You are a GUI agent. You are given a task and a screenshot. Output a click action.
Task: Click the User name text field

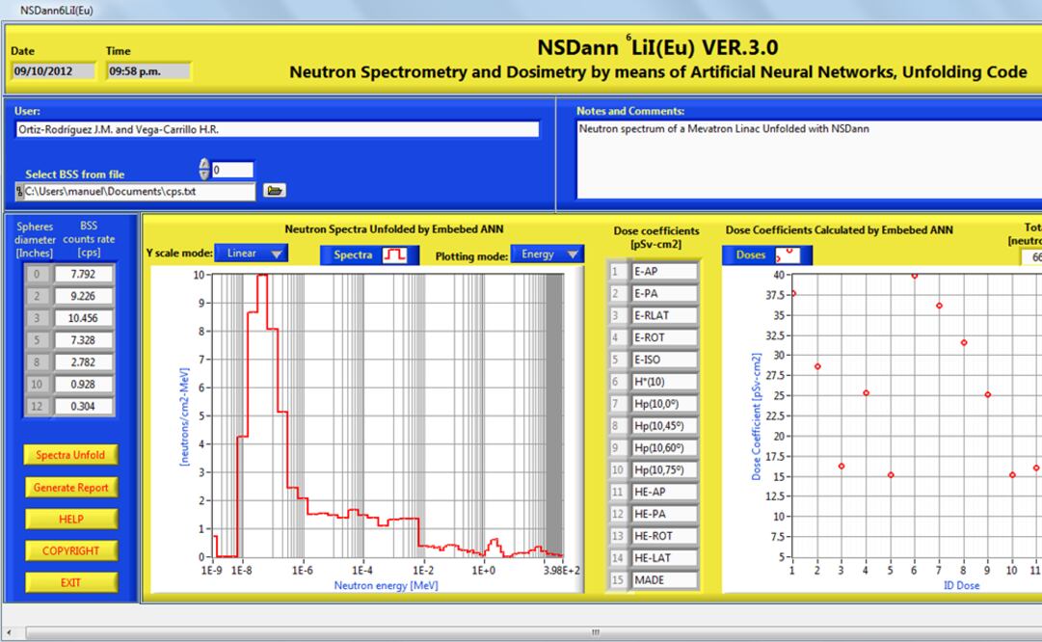click(x=277, y=129)
